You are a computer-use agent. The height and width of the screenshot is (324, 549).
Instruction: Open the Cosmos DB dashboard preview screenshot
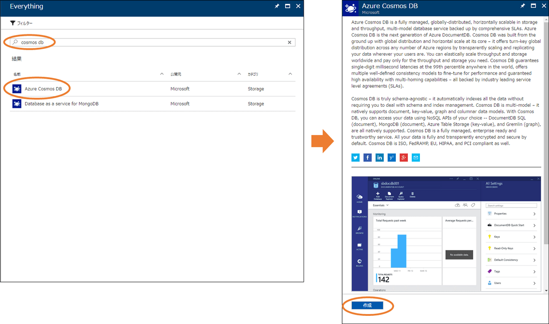click(x=446, y=234)
